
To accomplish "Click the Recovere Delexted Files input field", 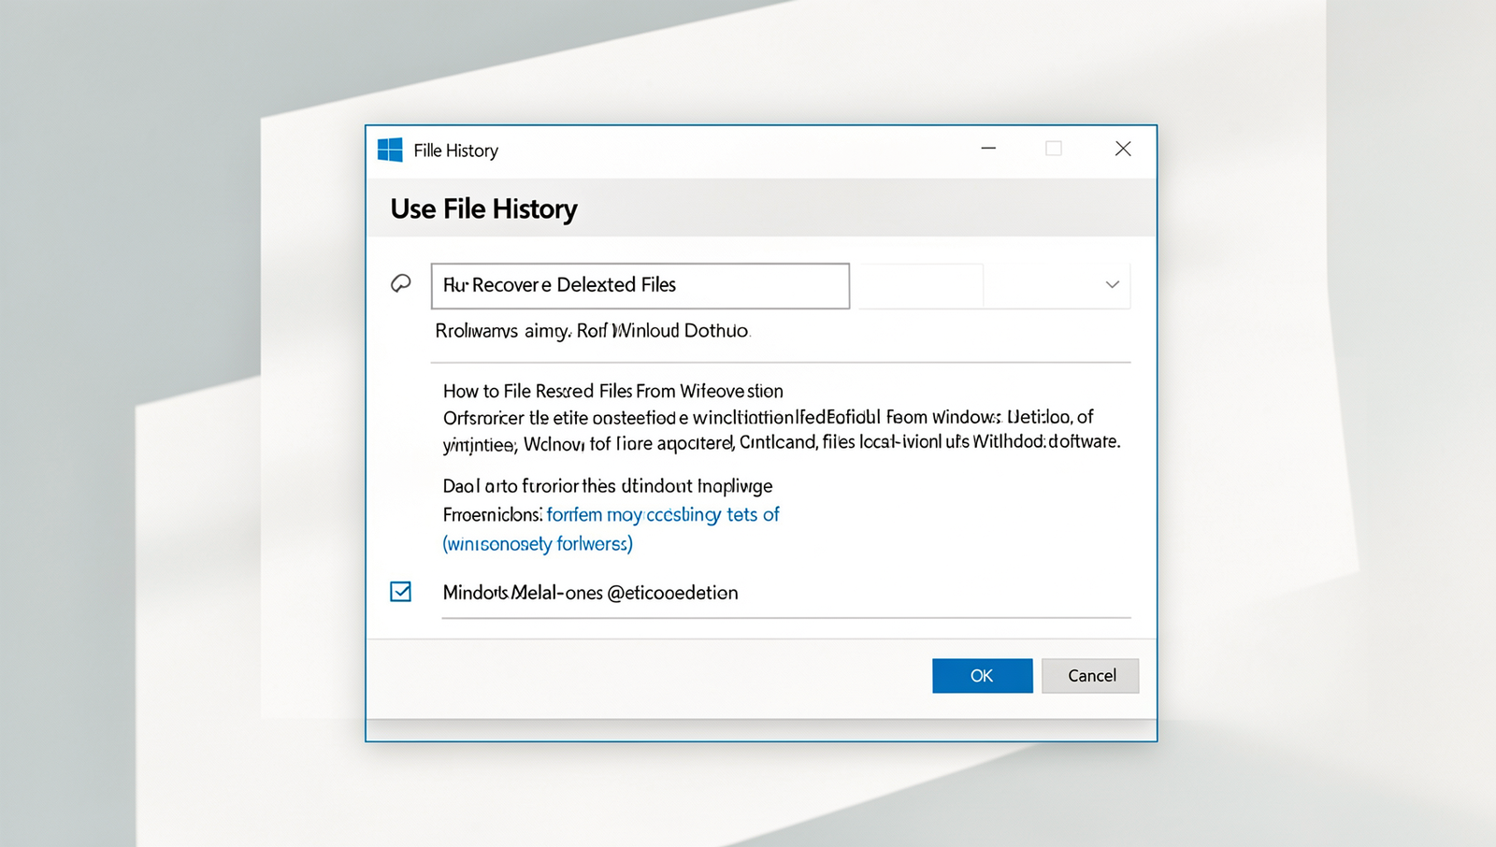I will (640, 285).
